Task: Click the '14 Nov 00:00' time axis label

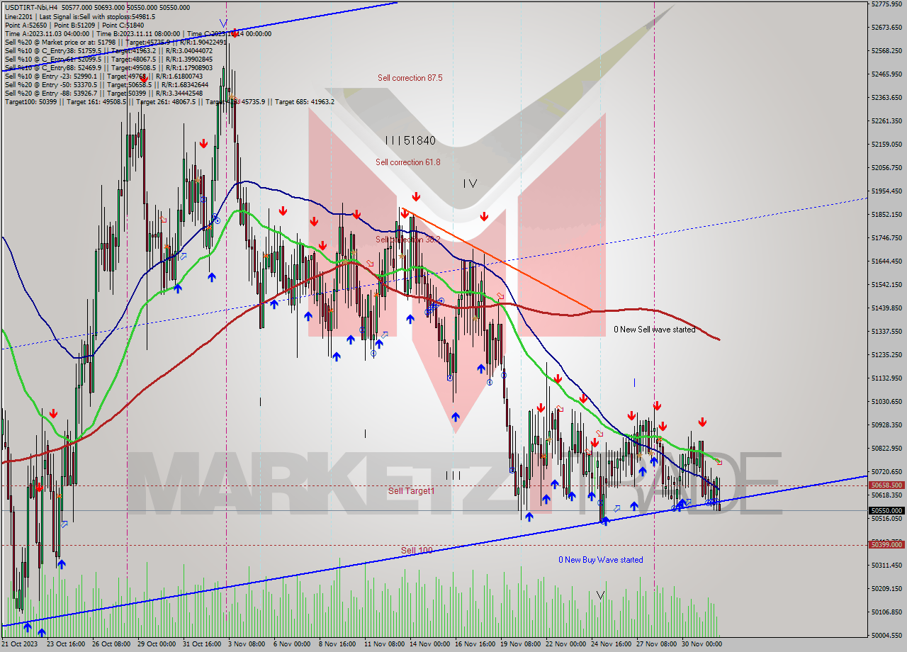Action: coord(429,644)
